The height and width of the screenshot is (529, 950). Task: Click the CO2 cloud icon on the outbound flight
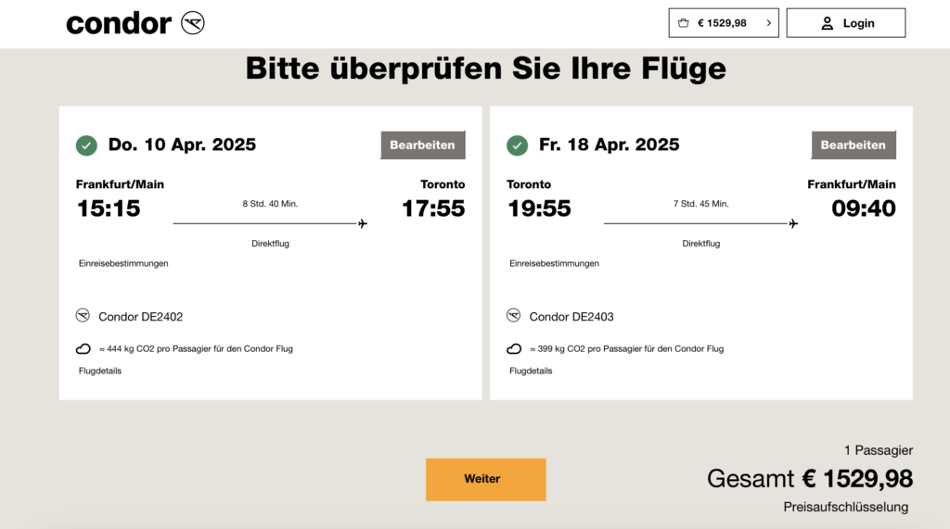83,349
